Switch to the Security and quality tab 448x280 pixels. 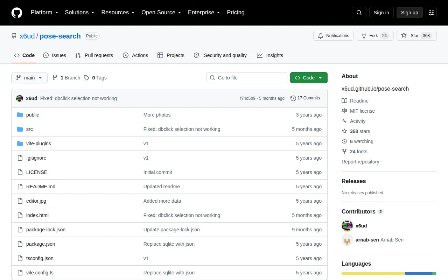220,55
